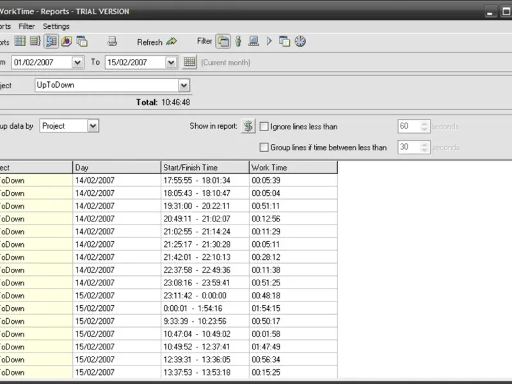
Task: Toggle the project filter folder icon
Action: (x=223, y=41)
